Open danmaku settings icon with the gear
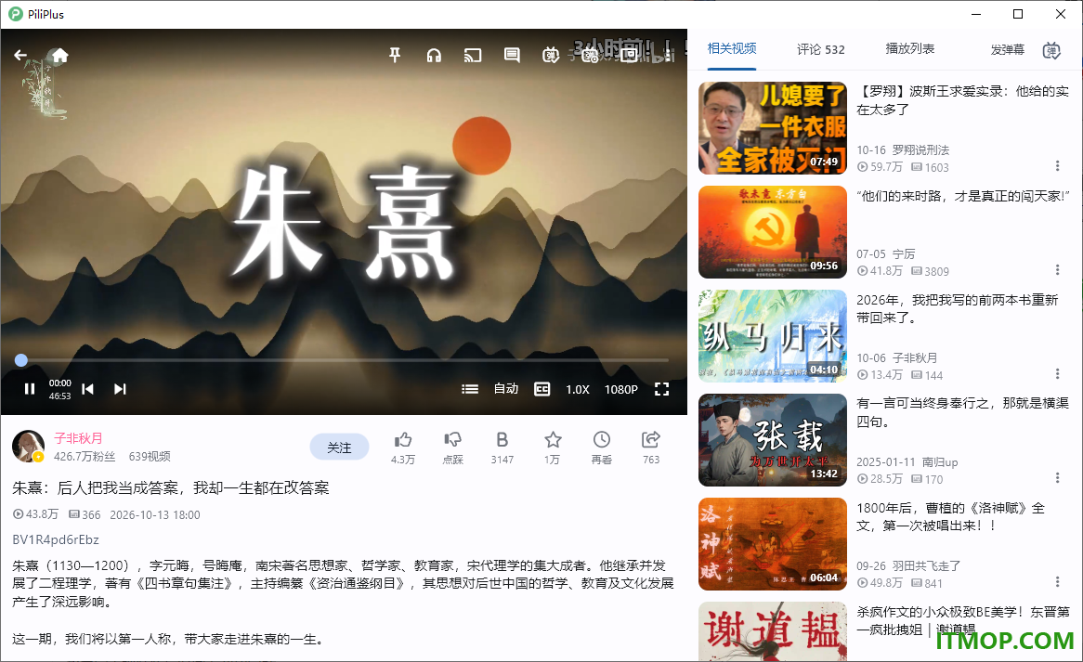Screen dimensions: 1083x662 [590, 55]
